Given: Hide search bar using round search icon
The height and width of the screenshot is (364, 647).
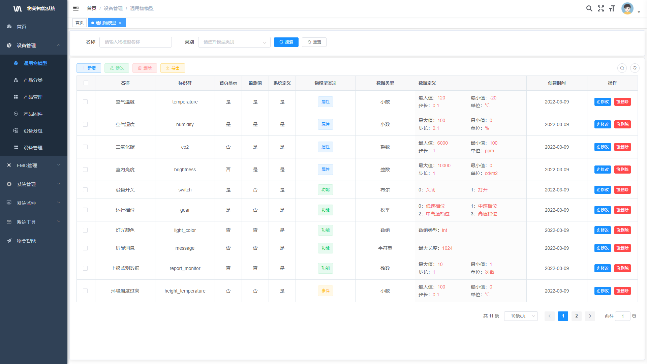Looking at the screenshot, I should tap(622, 68).
